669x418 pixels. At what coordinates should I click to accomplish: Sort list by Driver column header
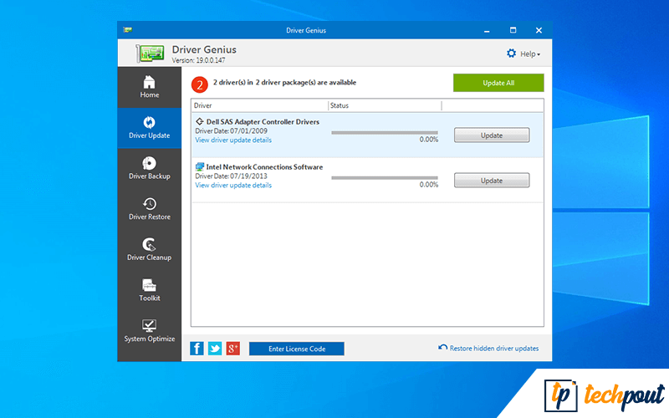click(x=258, y=106)
